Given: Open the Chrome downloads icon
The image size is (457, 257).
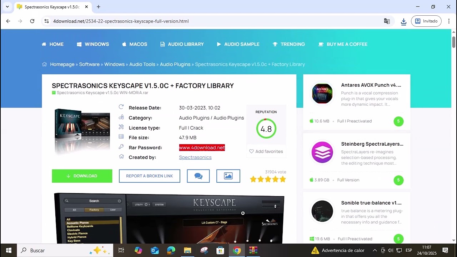Looking at the screenshot, I should 403,21.
